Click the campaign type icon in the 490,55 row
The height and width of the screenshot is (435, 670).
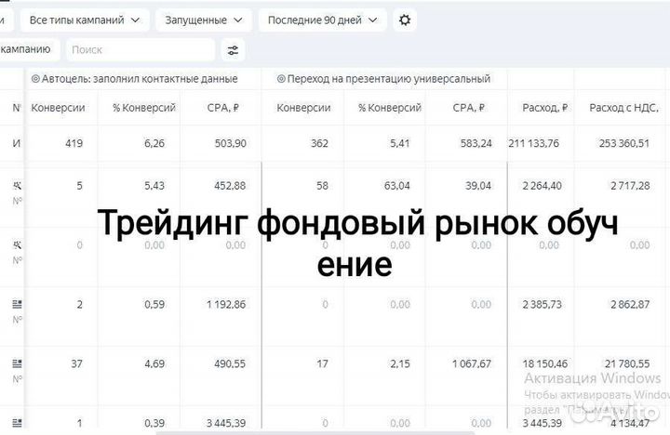(x=17, y=363)
